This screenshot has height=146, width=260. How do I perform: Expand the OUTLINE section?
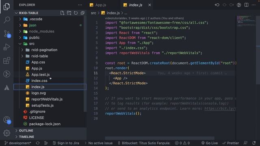(x=16, y=131)
